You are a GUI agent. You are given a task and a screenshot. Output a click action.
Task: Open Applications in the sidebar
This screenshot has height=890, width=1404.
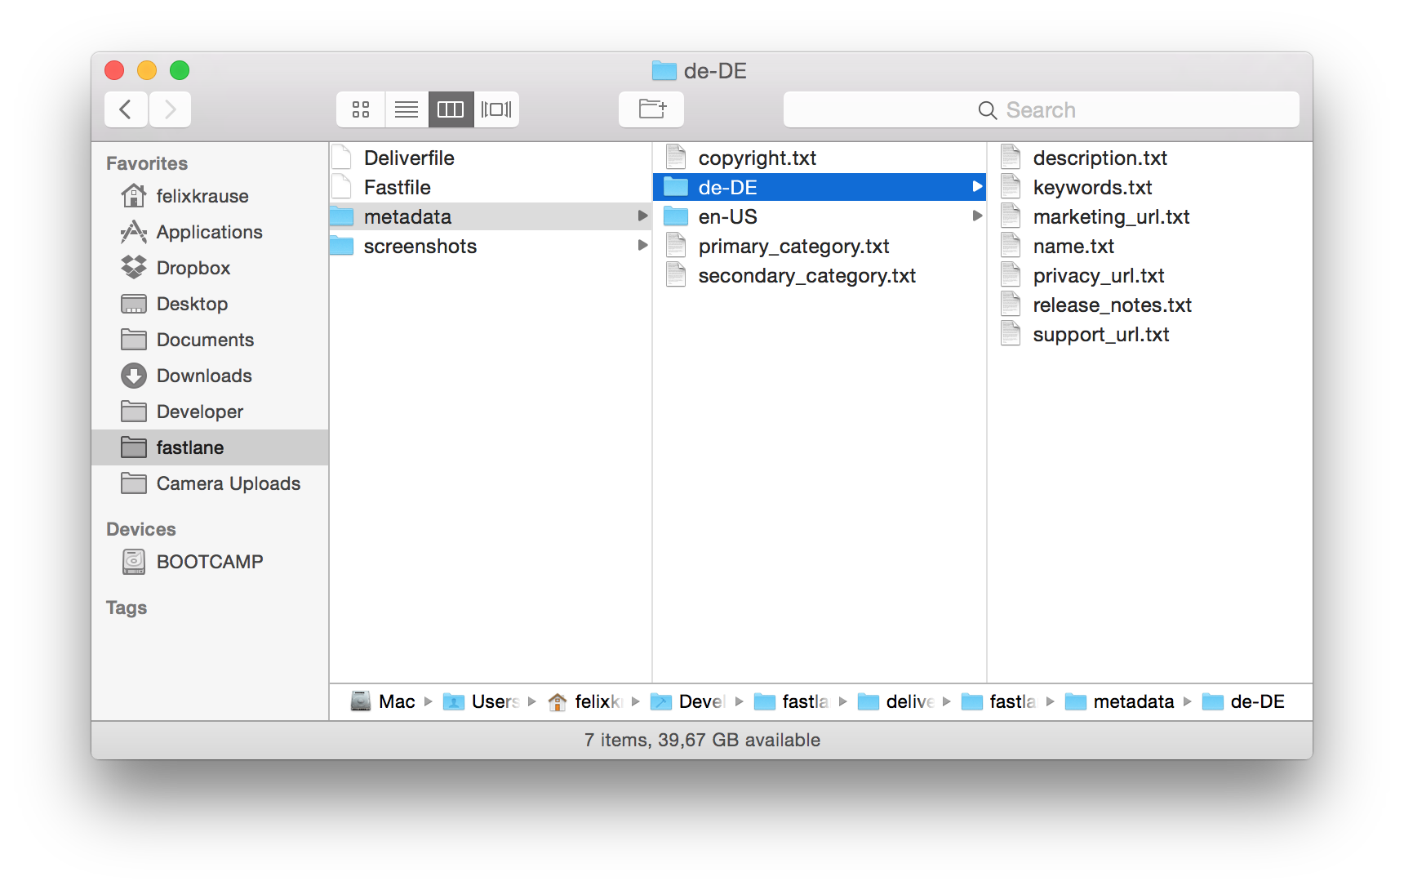coord(210,232)
